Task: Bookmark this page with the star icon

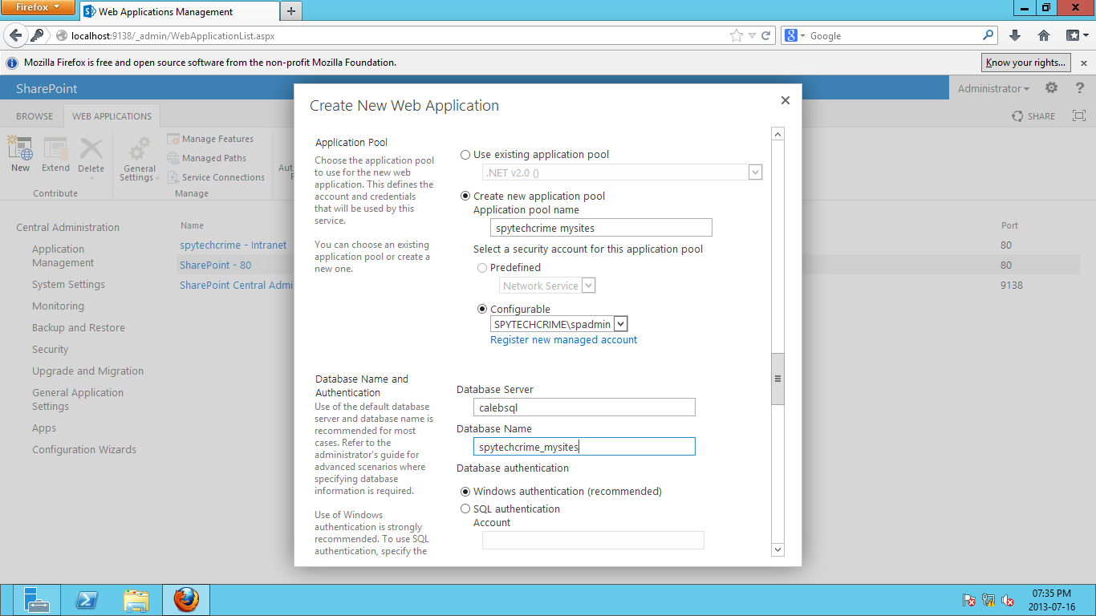Action: pos(737,35)
